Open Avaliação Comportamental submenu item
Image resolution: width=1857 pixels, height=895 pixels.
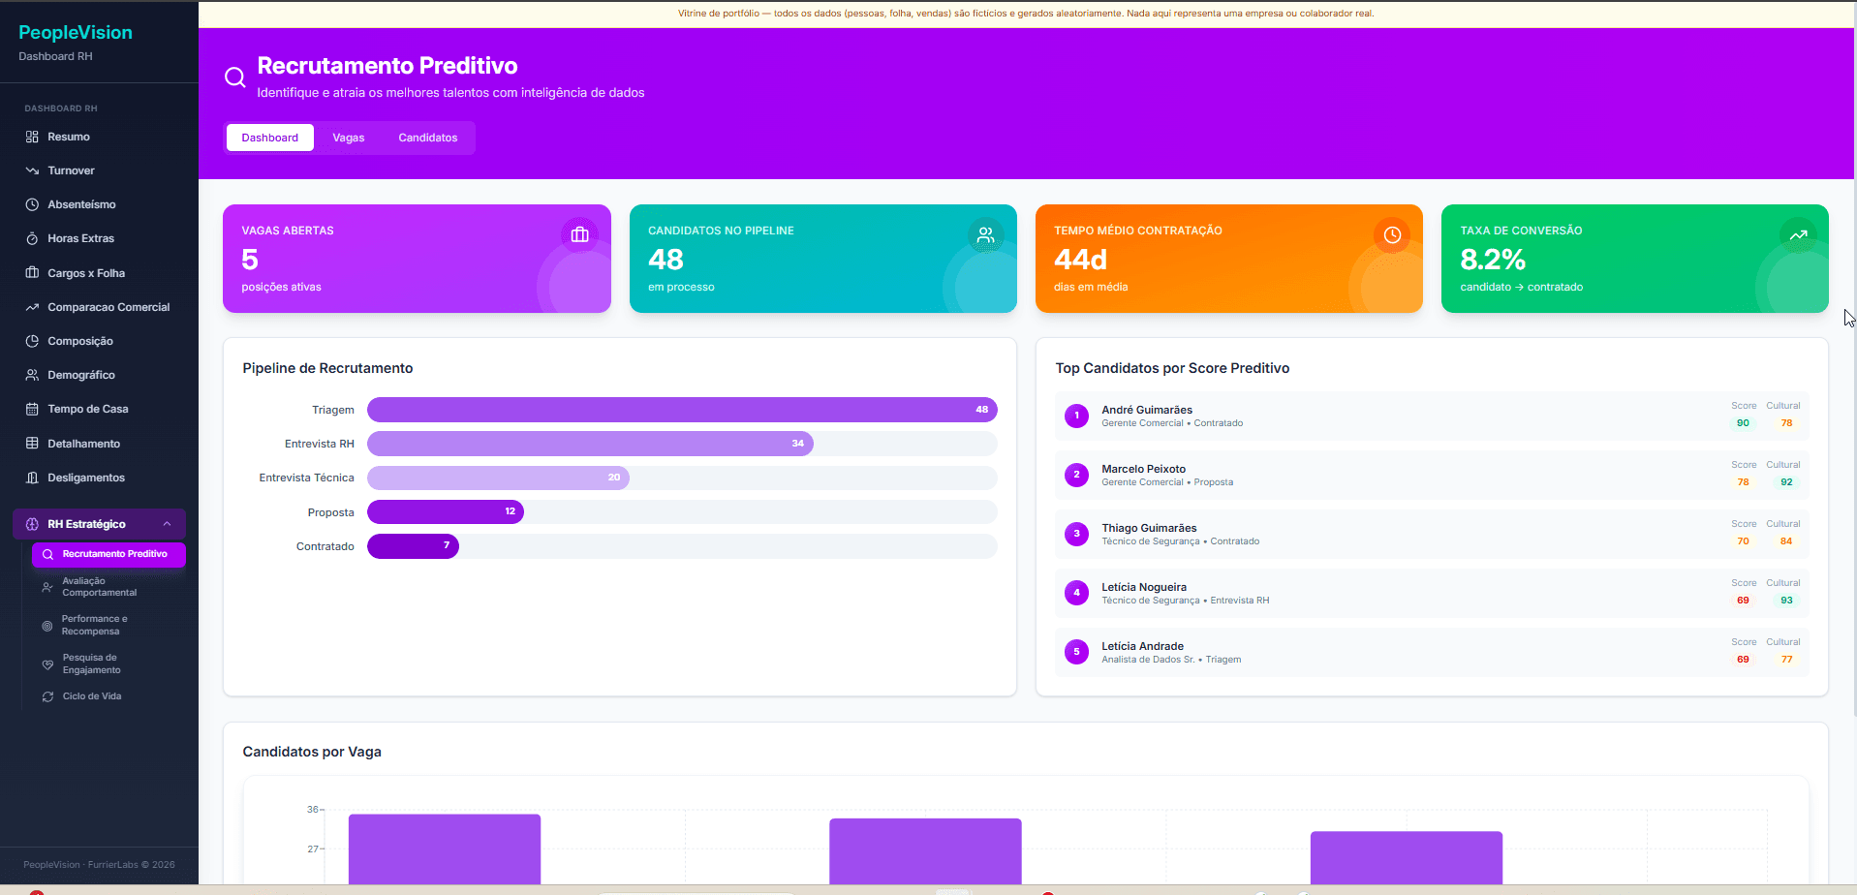[108, 587]
